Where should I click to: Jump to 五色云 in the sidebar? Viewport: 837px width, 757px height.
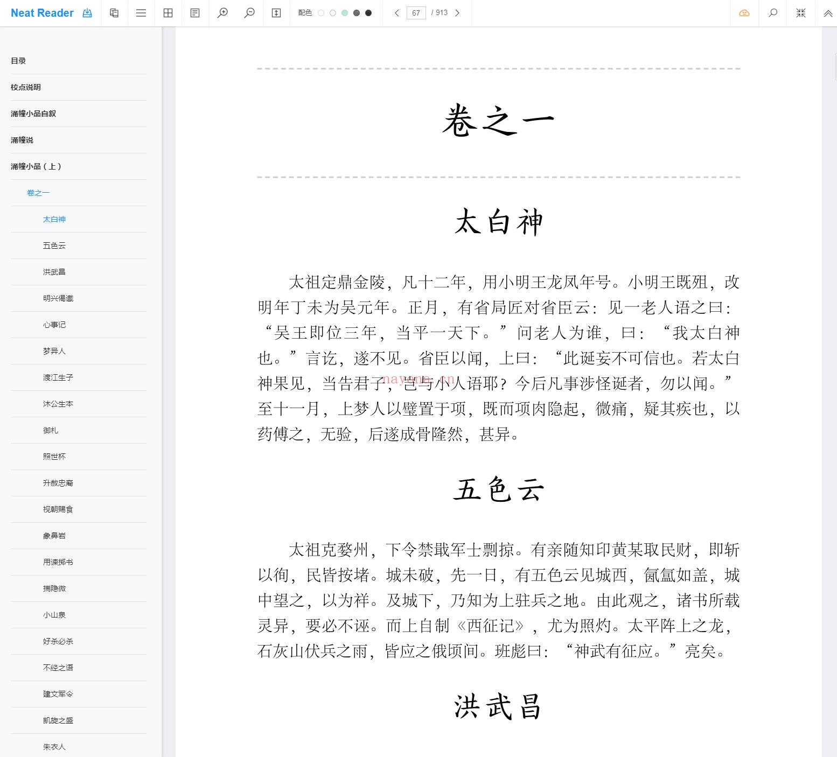(54, 246)
